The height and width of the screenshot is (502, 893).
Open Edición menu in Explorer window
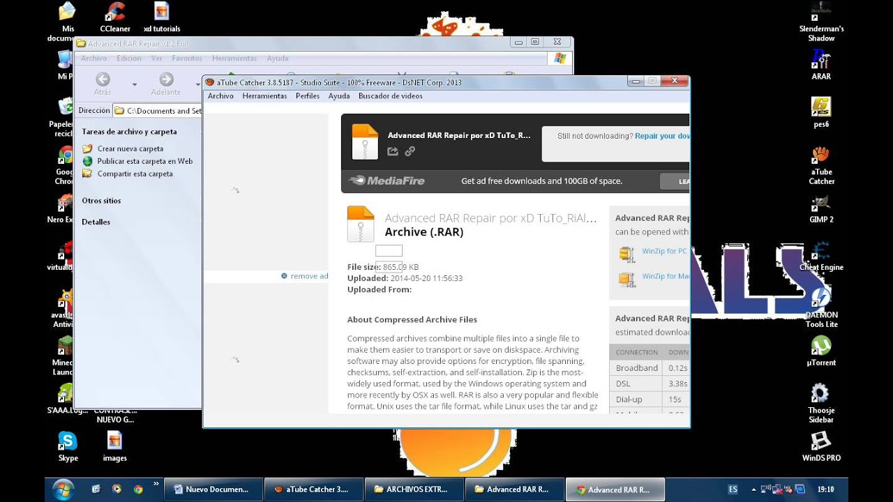click(129, 59)
